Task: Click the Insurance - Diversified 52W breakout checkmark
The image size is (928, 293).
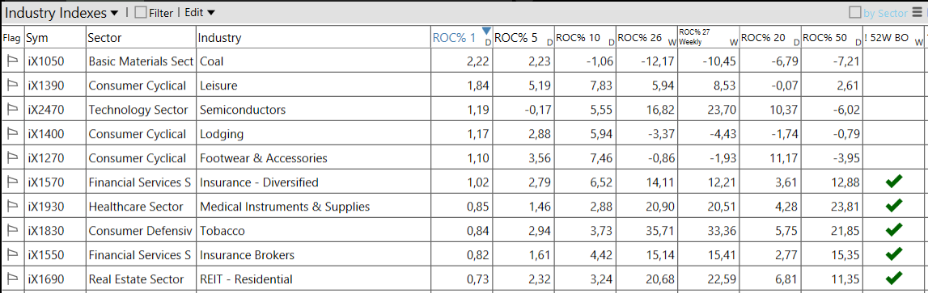Action: (894, 182)
